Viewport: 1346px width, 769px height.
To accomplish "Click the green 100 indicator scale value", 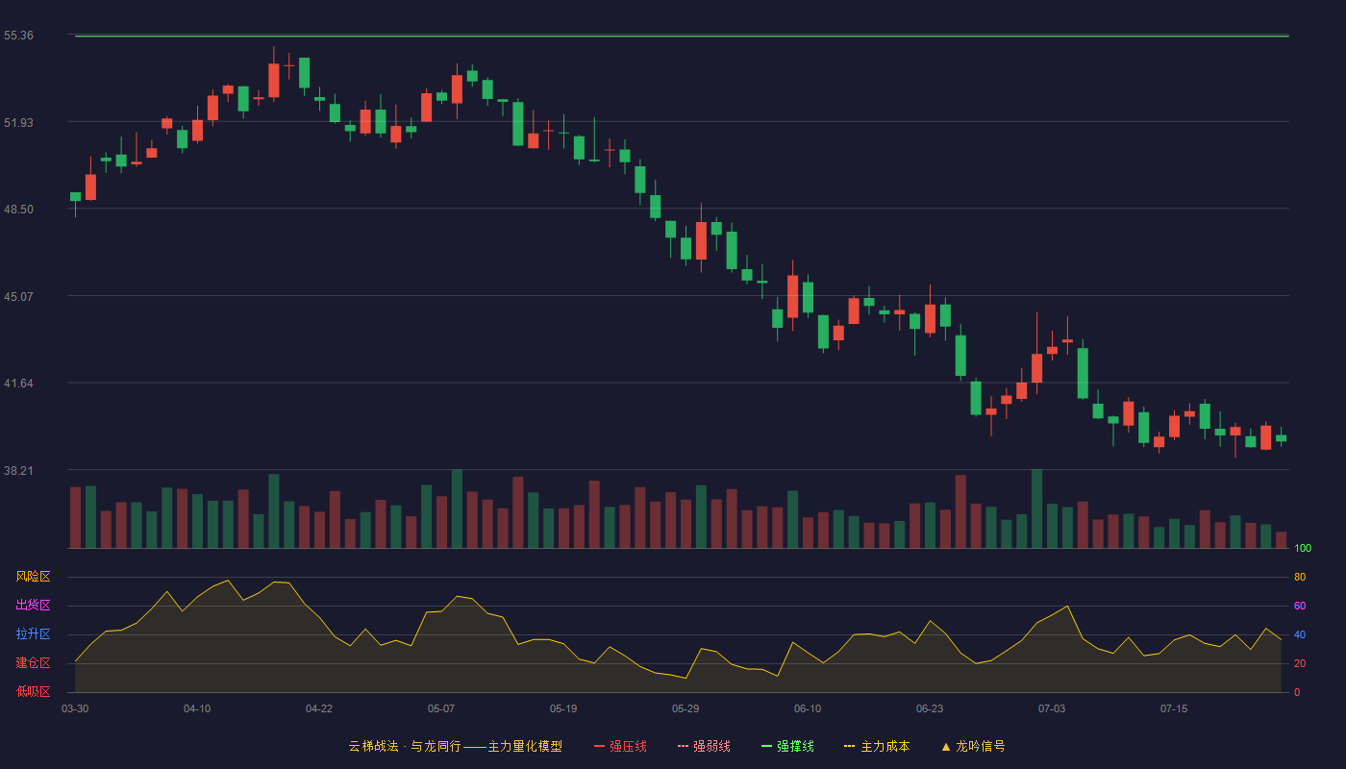I will 1303,549.
